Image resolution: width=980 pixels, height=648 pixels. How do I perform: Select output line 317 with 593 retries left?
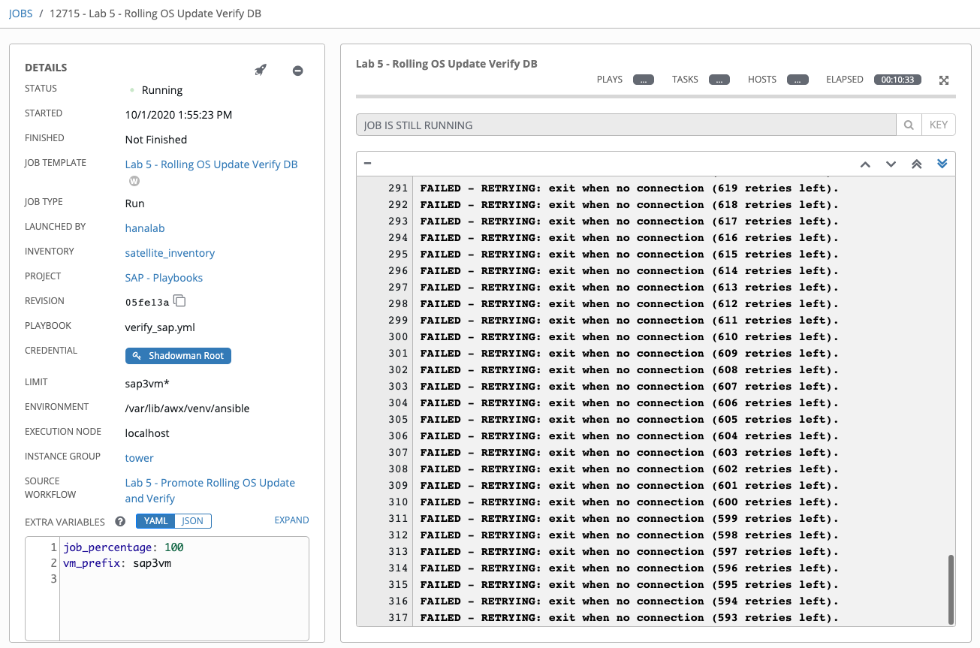click(x=629, y=618)
